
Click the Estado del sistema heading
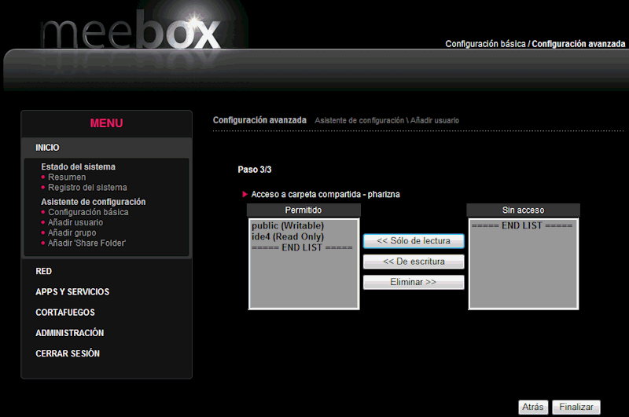78,166
